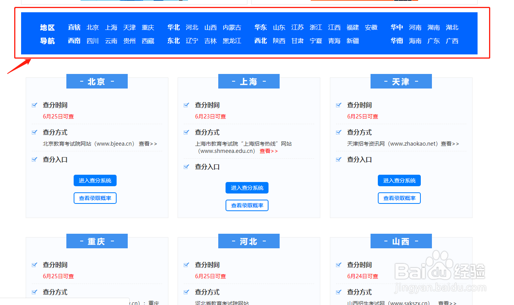Image resolution: width=514 pixels, height=305 pixels.
Task: Select the 山东 region link
Action: click(279, 28)
